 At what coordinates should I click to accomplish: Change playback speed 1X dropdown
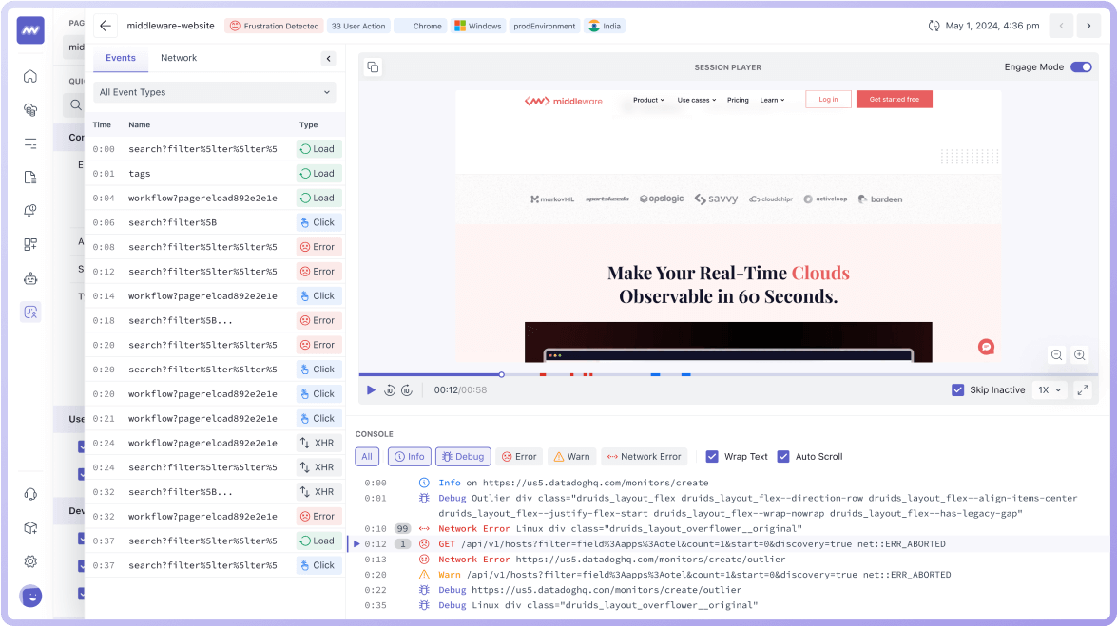coord(1050,390)
